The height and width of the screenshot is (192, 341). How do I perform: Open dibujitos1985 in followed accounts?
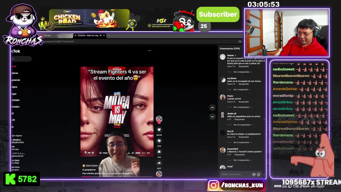click(18, 141)
